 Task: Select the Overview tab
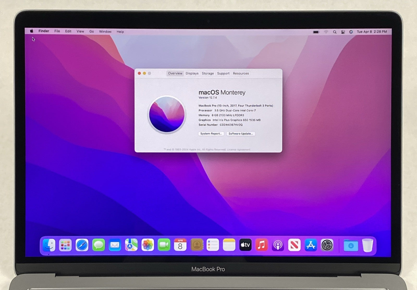coord(175,73)
